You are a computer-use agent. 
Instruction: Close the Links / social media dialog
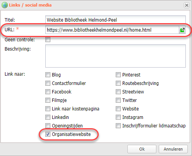click(187, 5)
